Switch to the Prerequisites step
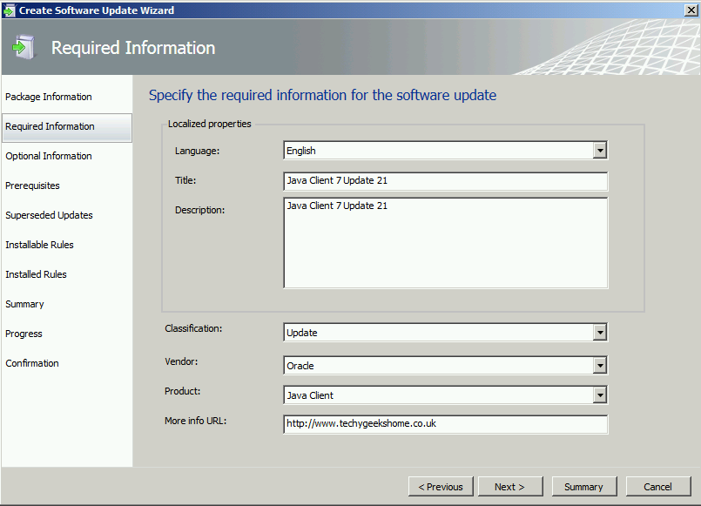The height and width of the screenshot is (506, 701). pyautogui.click(x=32, y=186)
